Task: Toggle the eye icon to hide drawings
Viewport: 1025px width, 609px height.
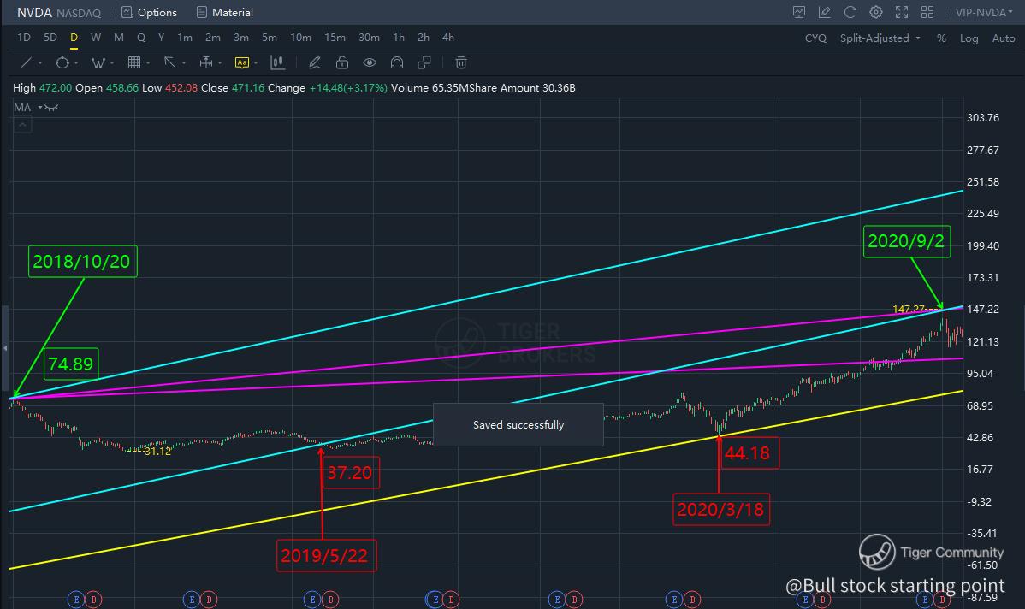Action: [x=370, y=62]
